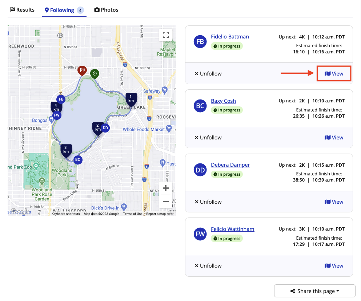The height and width of the screenshot is (301, 361).
Task: Click the green stopwatch start pin
Action: click(x=95, y=73)
